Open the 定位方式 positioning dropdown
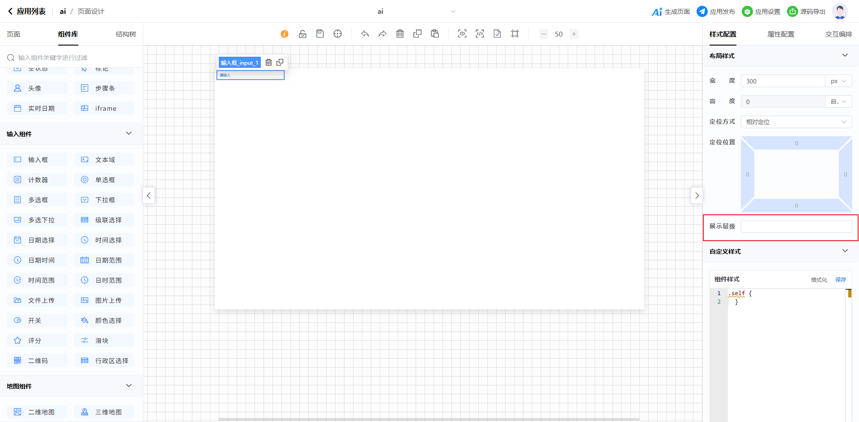This screenshot has width=859, height=422. pyautogui.click(x=796, y=122)
